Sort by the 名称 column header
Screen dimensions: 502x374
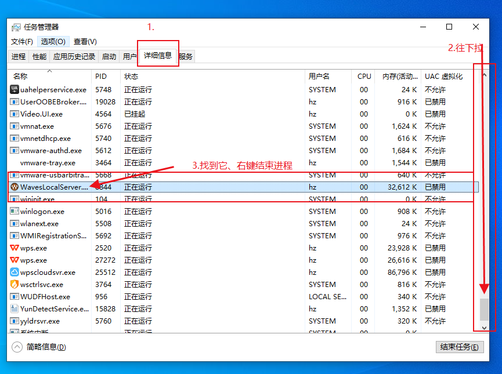pos(50,76)
